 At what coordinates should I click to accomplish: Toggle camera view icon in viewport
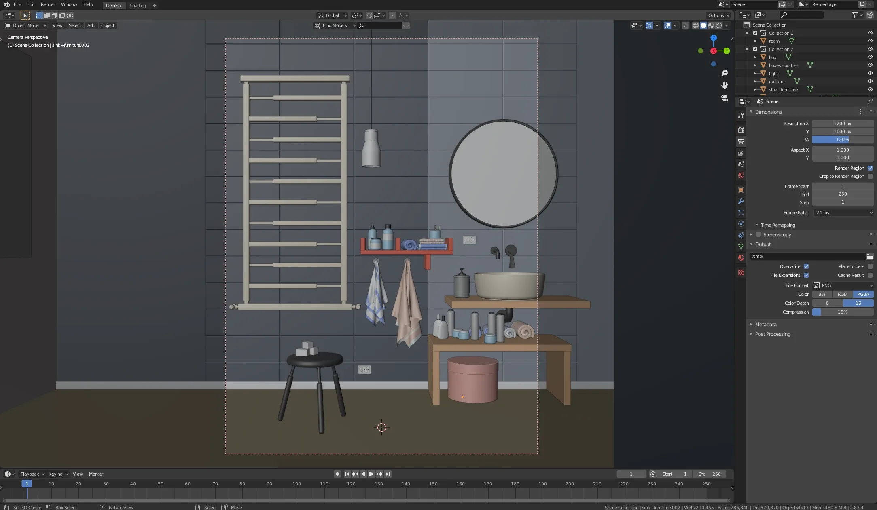(724, 98)
